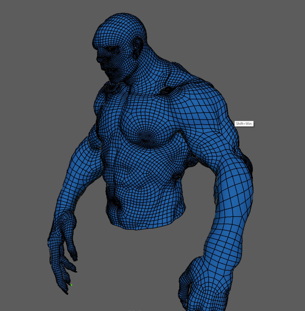Click the "Shift+Win" tooltip label
This screenshot has width=305, height=311.
[x=244, y=123]
